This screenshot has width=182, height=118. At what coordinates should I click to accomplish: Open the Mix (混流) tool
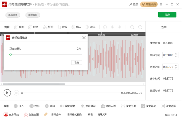[87, 27]
